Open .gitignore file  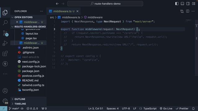pos(28,52)
